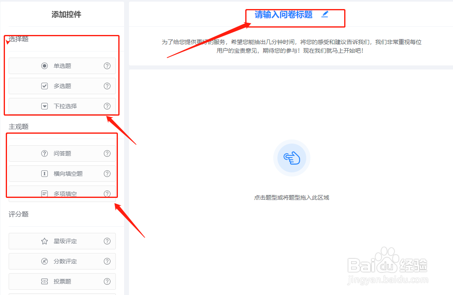Viewport: 453px width, 295px height.
Task: Click the ballot icon beside 投票题
Action: (x=45, y=281)
